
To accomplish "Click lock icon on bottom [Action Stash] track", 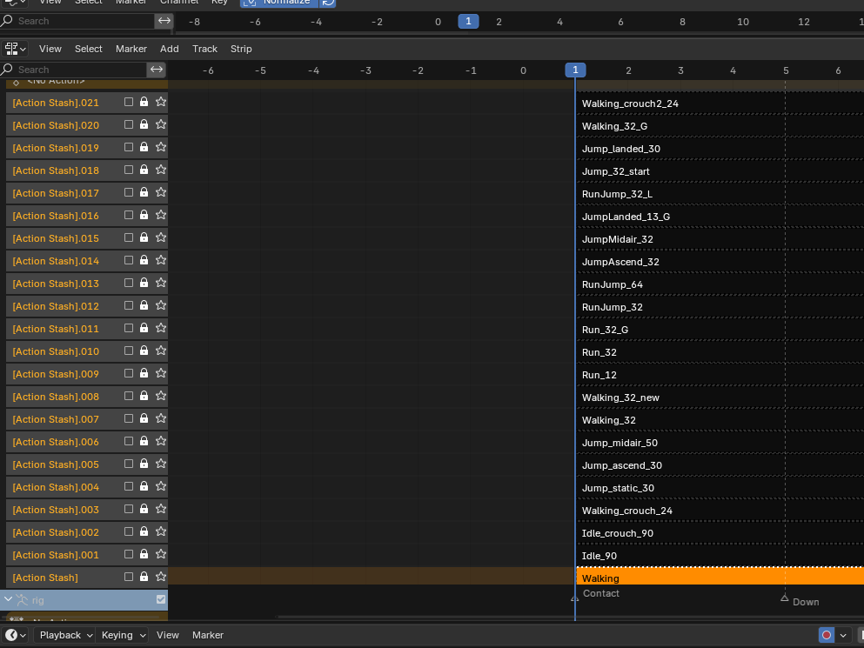I will pos(144,578).
